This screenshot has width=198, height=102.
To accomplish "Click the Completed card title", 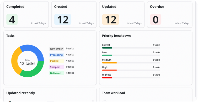I will click(15, 7).
